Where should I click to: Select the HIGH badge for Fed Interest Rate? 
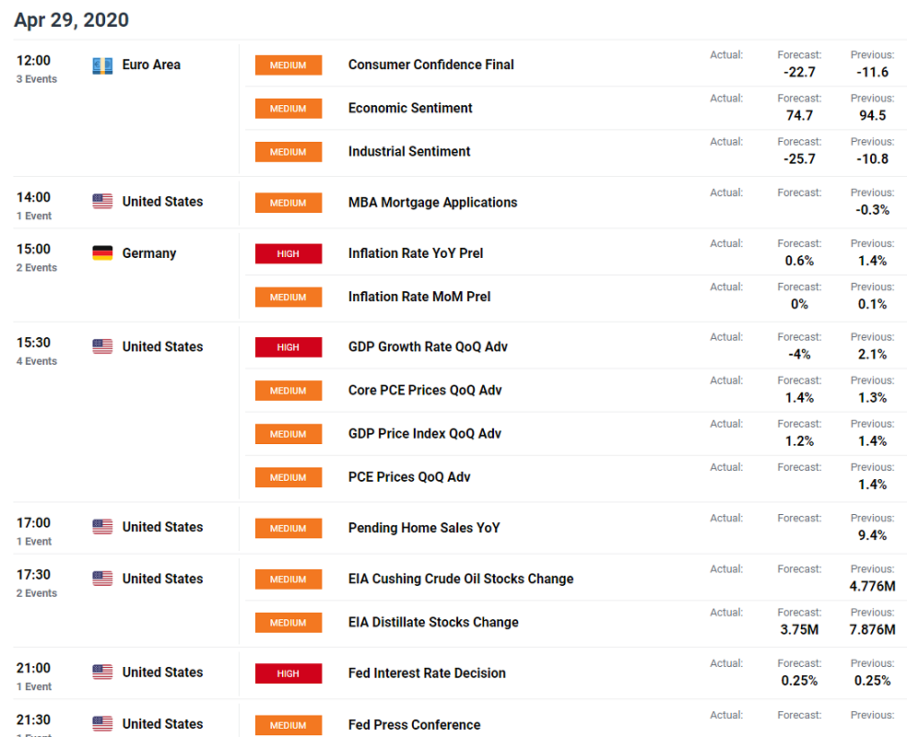[x=289, y=673]
